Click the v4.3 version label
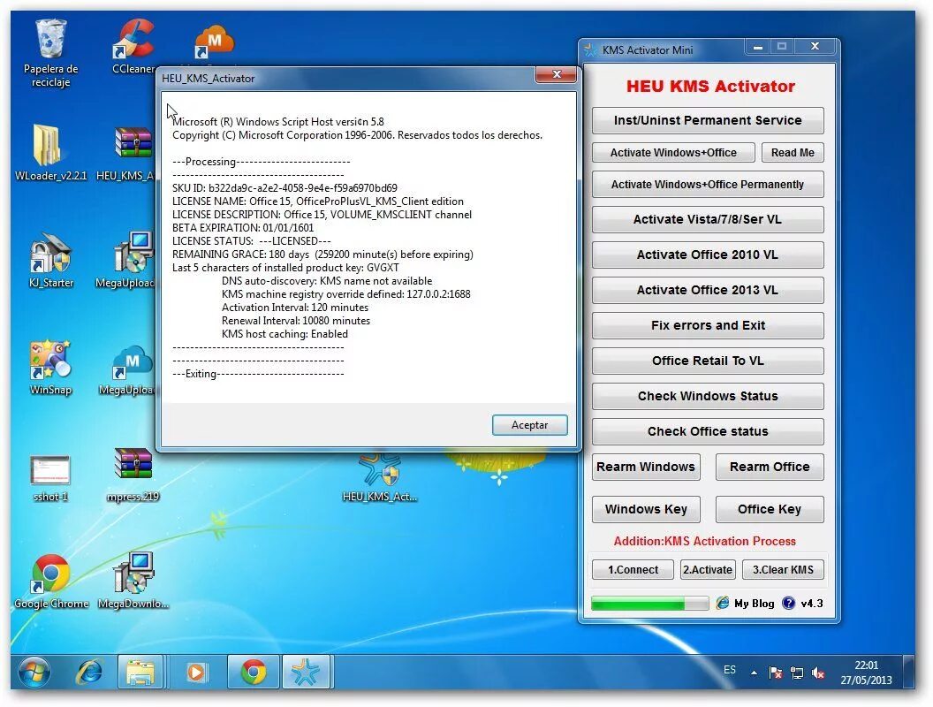933x707 pixels. pyautogui.click(x=812, y=604)
